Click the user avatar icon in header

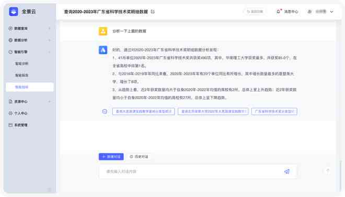click(309, 11)
